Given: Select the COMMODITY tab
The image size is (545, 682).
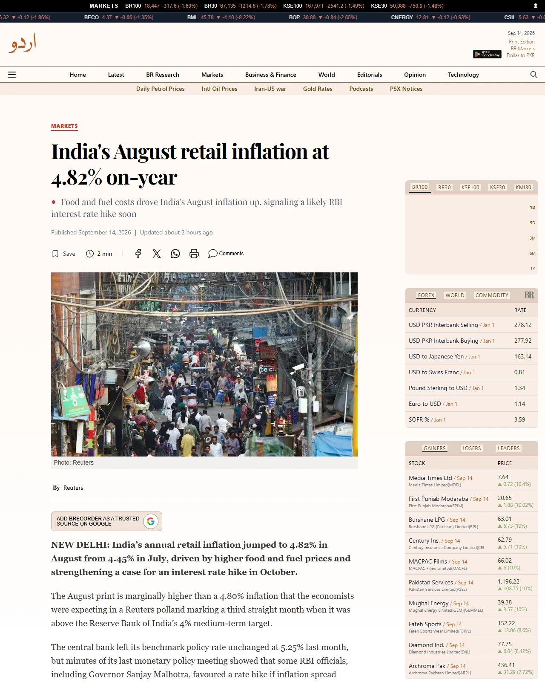Looking at the screenshot, I should coord(492,295).
